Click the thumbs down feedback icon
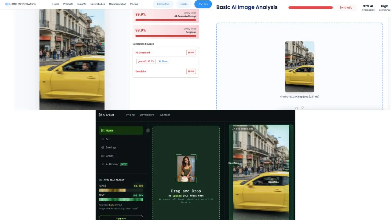The height and width of the screenshot is (220, 391). click(303, 108)
